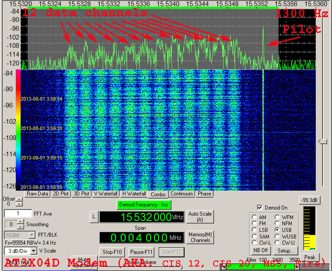
Task: Select the NFM demodulation mode
Action: 277,224
